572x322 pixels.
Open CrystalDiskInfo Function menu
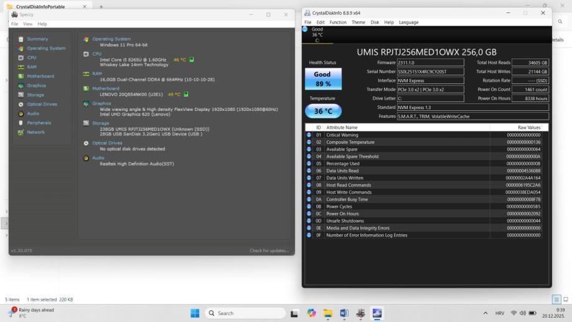pos(338,22)
